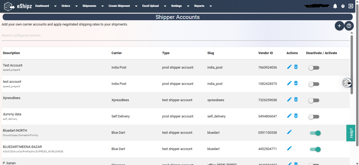Delete the XpressBees shipper account
This screenshot has width=359, height=165.
tap(296, 99)
